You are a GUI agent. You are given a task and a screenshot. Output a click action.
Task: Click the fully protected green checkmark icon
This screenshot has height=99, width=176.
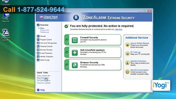(x=66, y=26)
